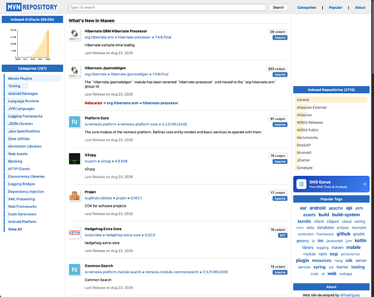Focus the artifact search field
This screenshot has width=374, height=297.
pos(167,7)
